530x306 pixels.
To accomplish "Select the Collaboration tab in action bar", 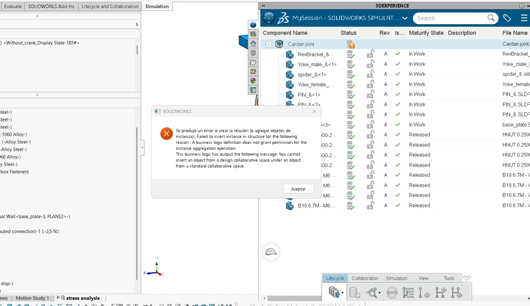I will coord(365,278).
